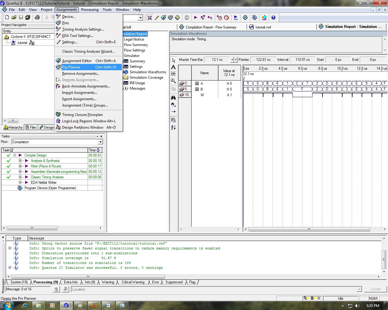This screenshot has width=388, height=310.
Task: Click the A-Z sort icon in the waveform sidebar
Action: [x=173, y=127]
